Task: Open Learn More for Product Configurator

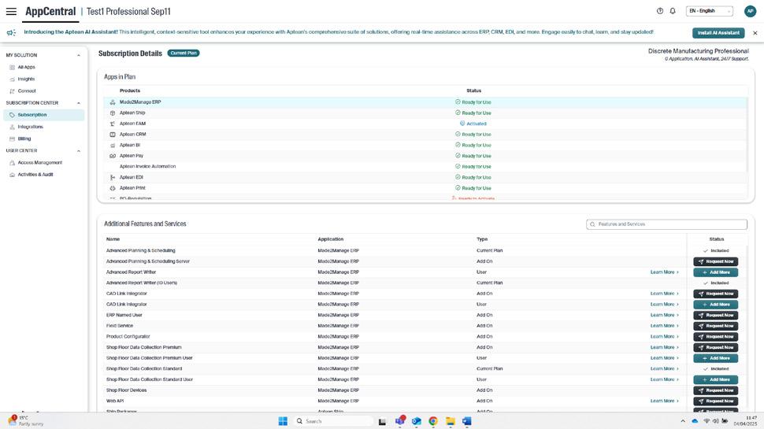Action: click(x=665, y=336)
